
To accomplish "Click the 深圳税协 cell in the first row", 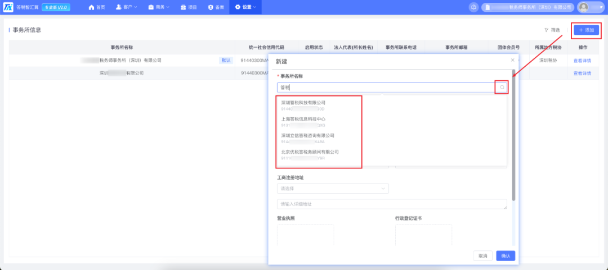I will [x=548, y=61].
